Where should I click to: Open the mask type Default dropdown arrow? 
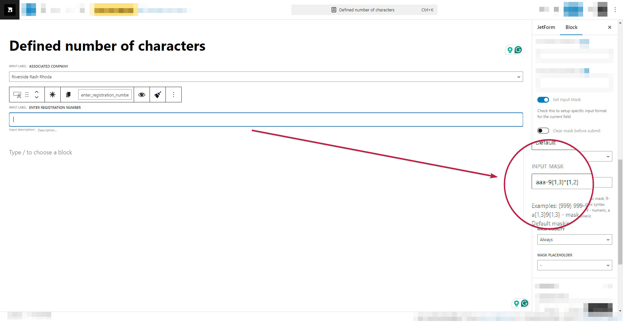point(608,157)
